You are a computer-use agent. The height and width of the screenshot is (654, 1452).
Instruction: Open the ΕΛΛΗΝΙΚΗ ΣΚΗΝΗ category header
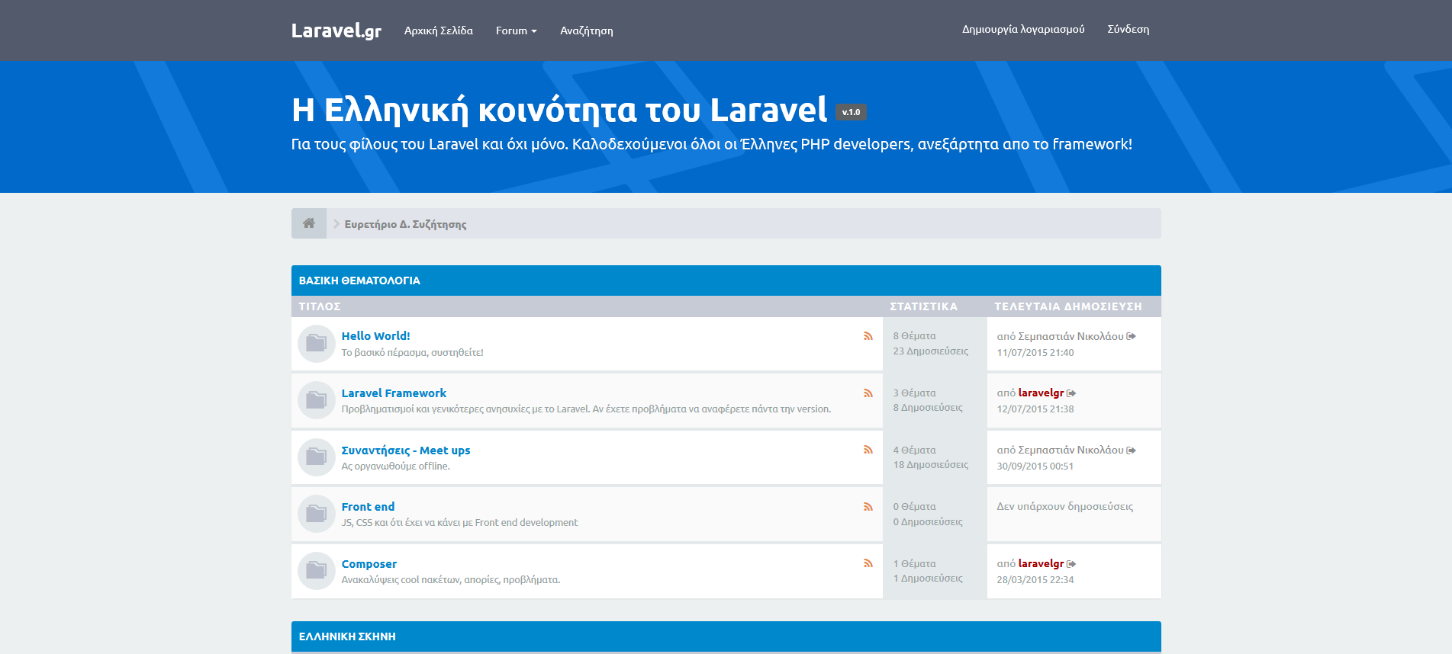coord(347,636)
